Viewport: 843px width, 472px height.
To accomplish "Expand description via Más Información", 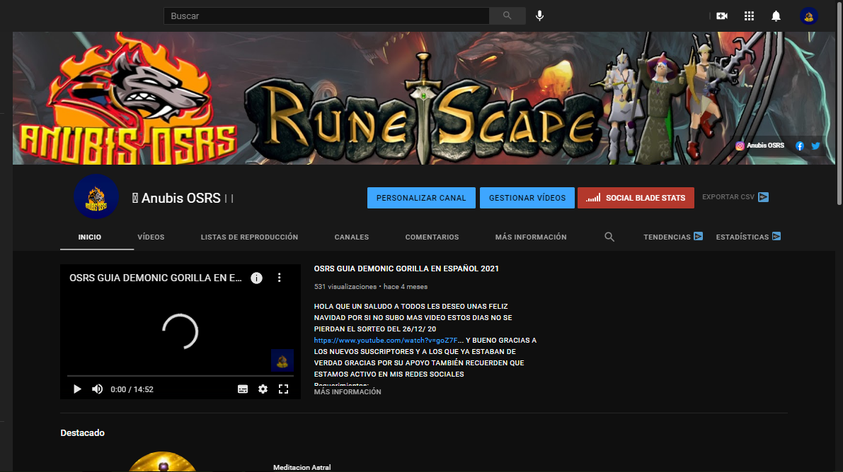I will tap(348, 392).
